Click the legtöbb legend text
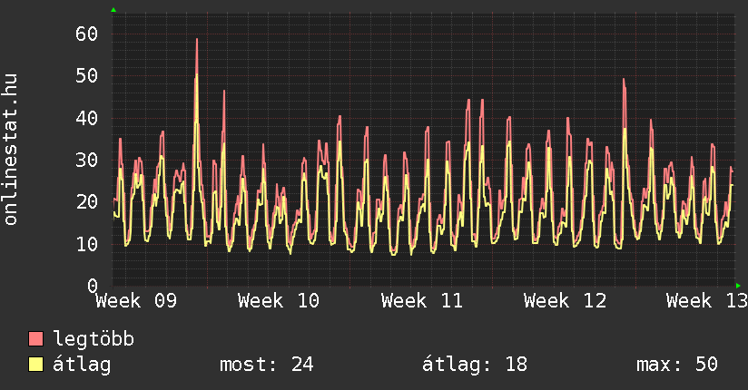The width and height of the screenshot is (748, 390). coord(93,339)
